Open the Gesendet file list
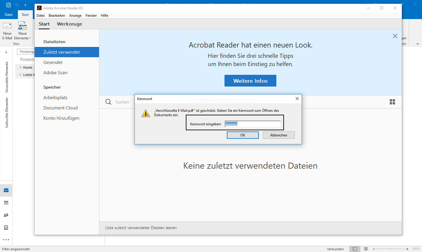 coord(53,62)
